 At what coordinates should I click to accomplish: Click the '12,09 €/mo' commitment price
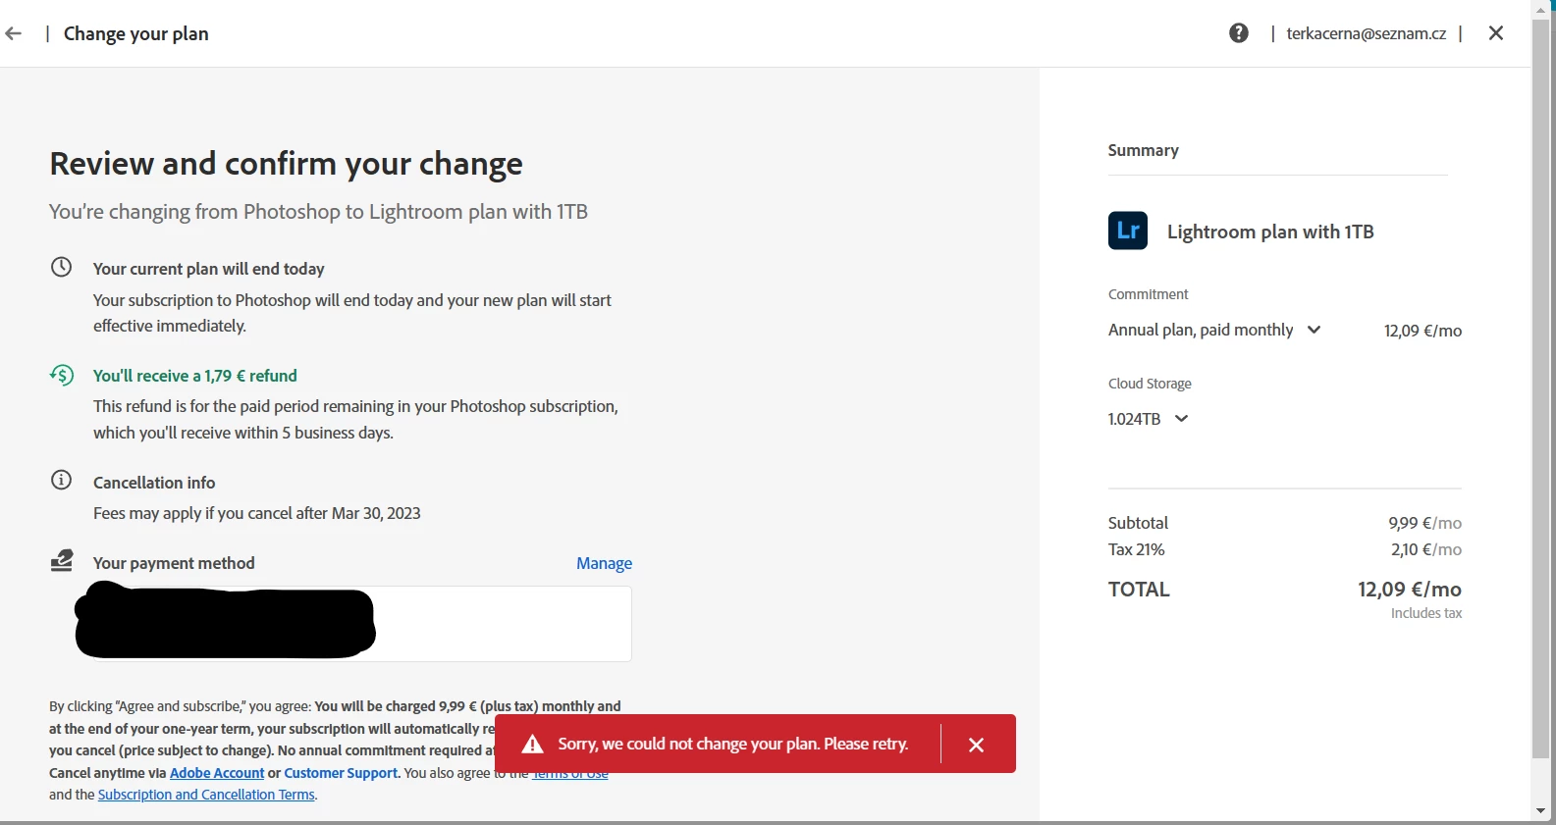pos(1422,331)
